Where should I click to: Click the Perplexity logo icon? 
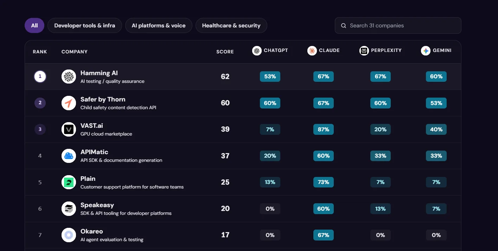click(x=364, y=51)
